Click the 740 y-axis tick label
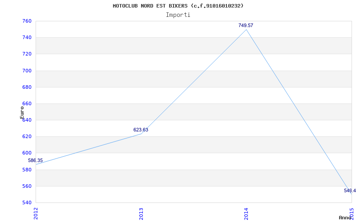 [27, 38]
